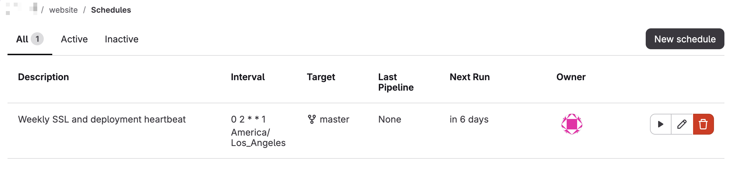Viewport: 729px width, 176px height.
Task: Select the Weekly SSL and deployment heartbeat description
Action: 102,119
